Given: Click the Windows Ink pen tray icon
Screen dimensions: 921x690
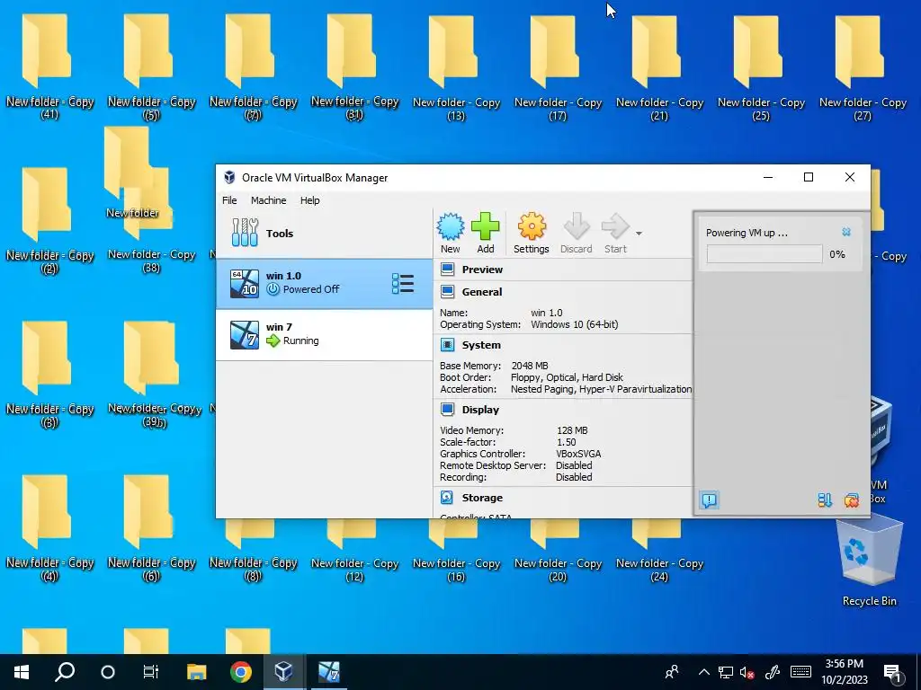Looking at the screenshot, I should (x=773, y=672).
